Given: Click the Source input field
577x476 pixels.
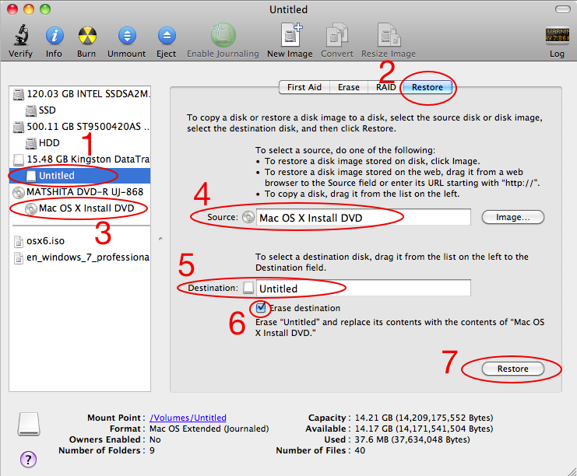Looking at the screenshot, I should pos(364,217).
